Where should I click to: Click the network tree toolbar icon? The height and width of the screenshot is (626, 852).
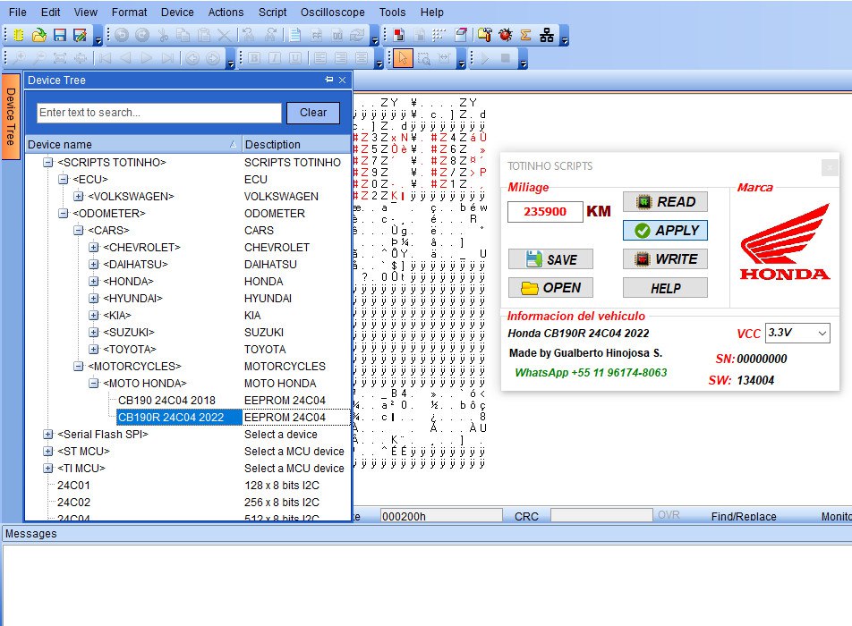pyautogui.click(x=546, y=35)
